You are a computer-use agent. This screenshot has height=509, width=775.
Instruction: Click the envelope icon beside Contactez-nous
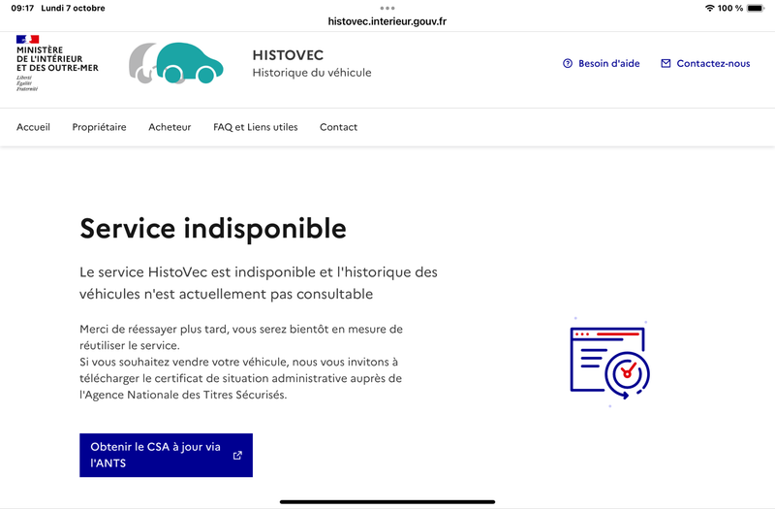(x=666, y=63)
